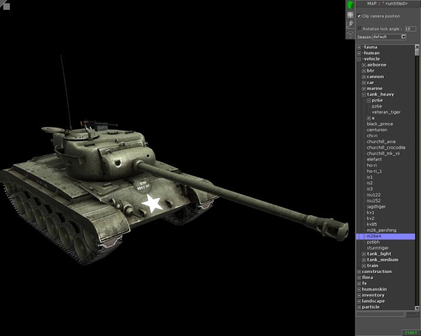Click the rotation lock angle value field
Viewport: 421px width, 336px height.
click(x=410, y=29)
